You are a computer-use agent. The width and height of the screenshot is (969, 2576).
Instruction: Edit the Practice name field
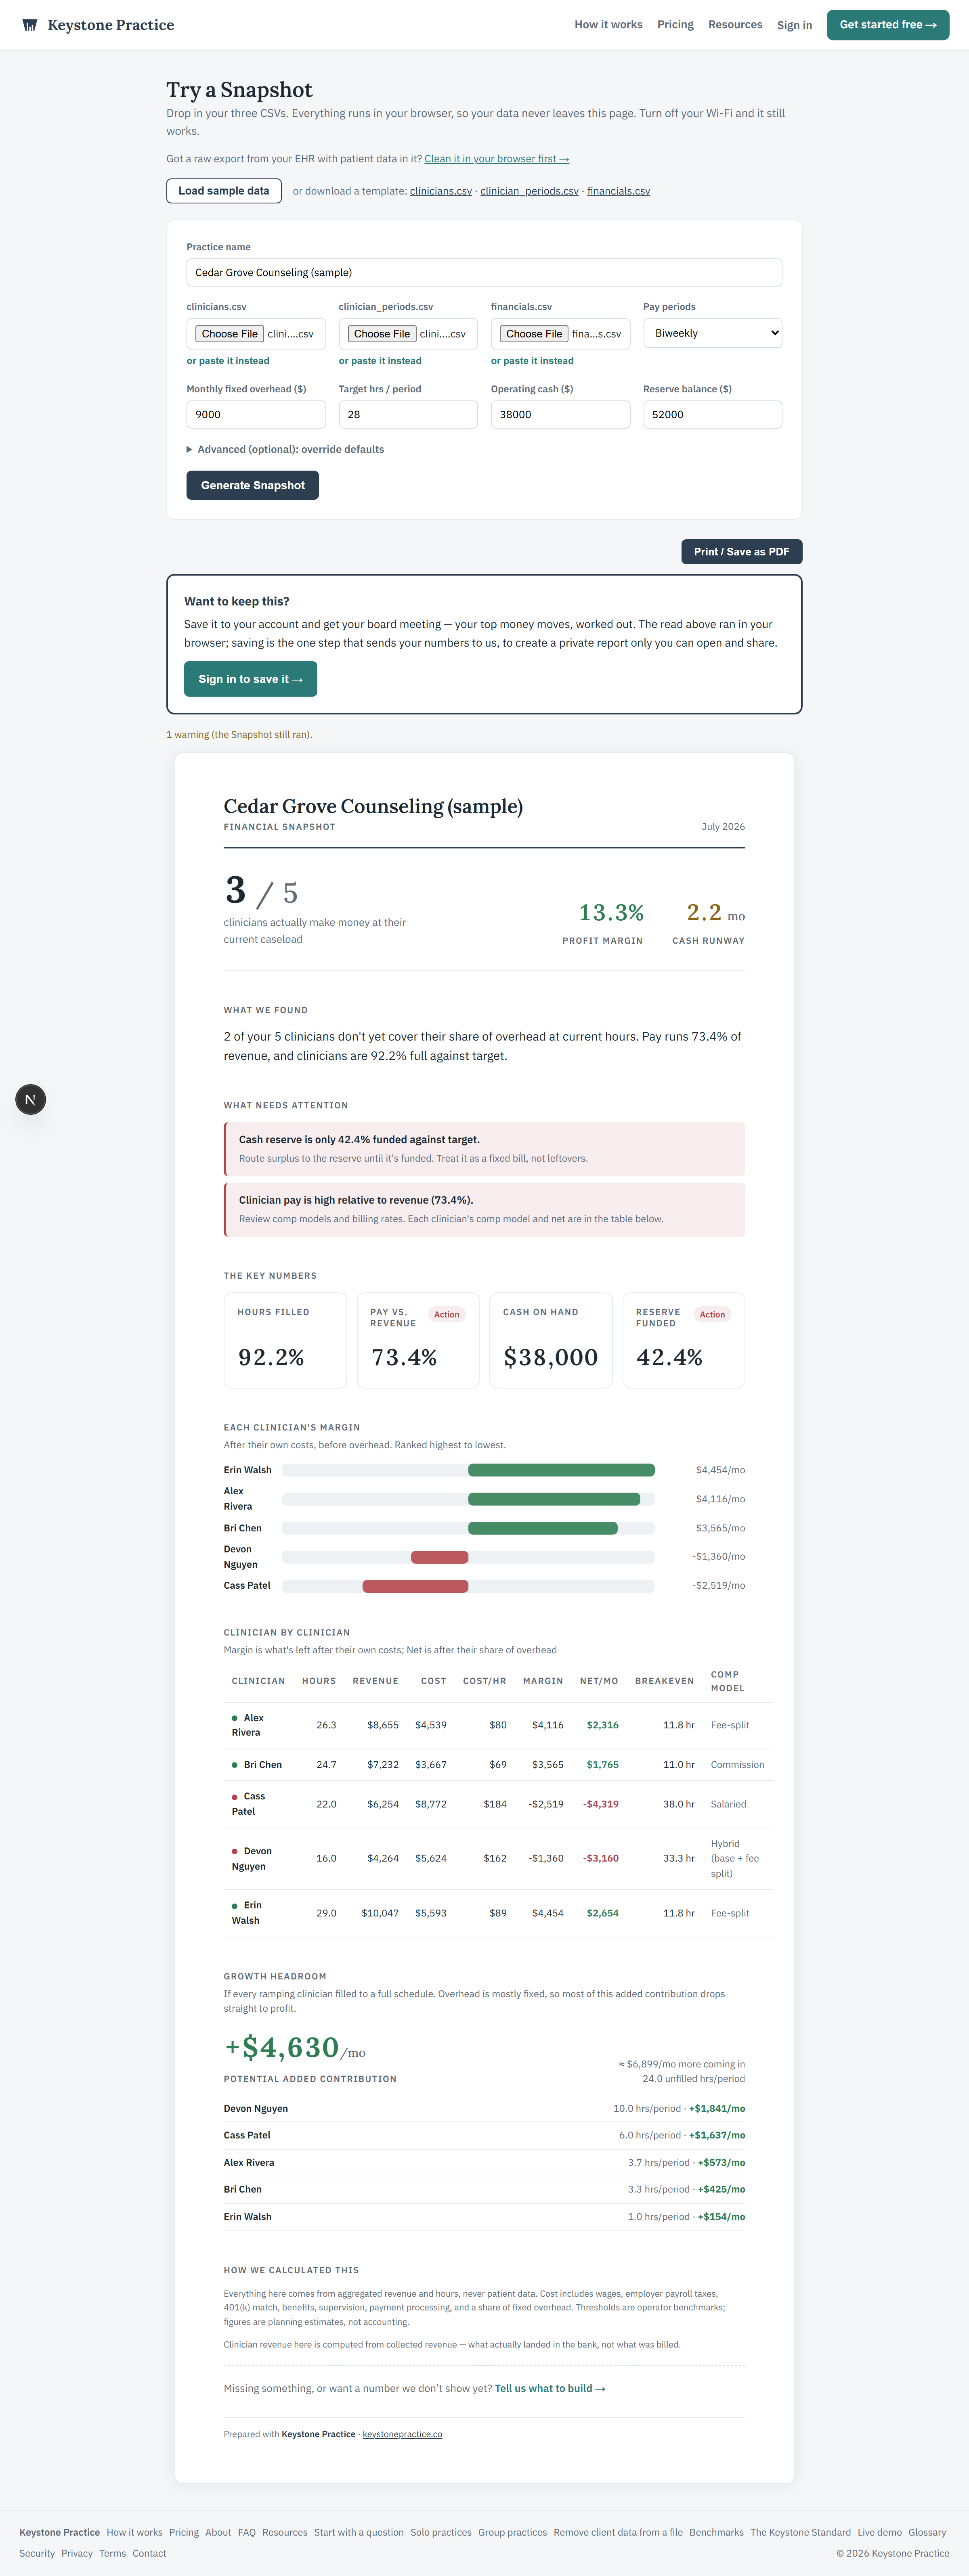(x=484, y=272)
